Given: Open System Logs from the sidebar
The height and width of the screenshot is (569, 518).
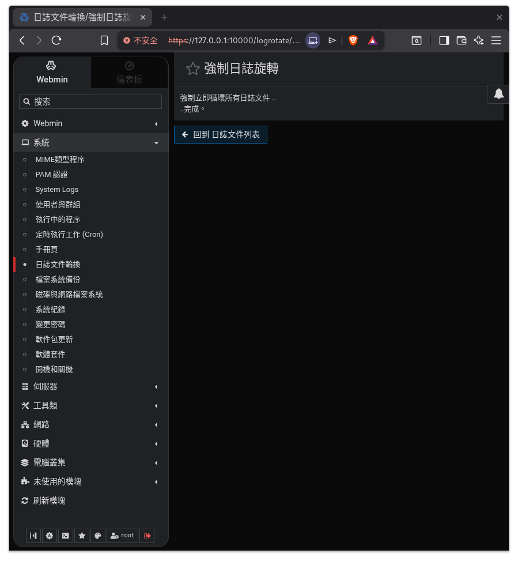Looking at the screenshot, I should click(x=56, y=189).
